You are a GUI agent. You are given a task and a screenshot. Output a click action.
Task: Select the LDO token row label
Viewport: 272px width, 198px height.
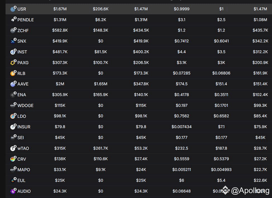click(x=22, y=116)
